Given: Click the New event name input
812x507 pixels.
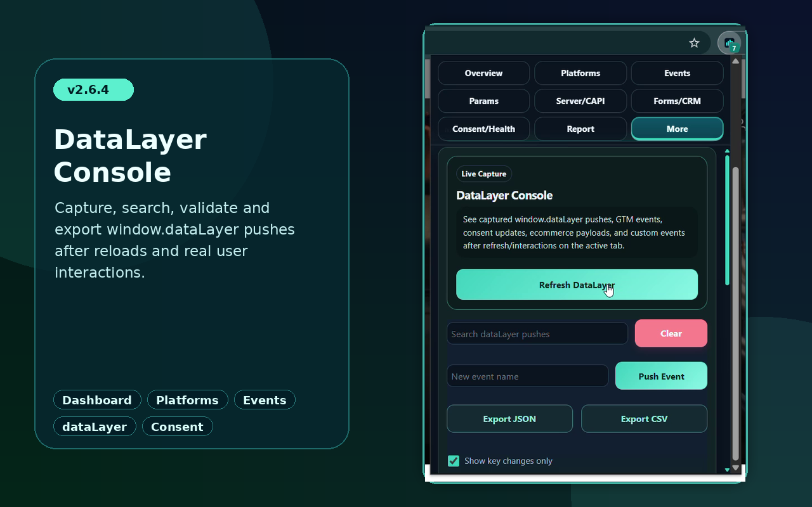Looking at the screenshot, I should [x=527, y=376].
